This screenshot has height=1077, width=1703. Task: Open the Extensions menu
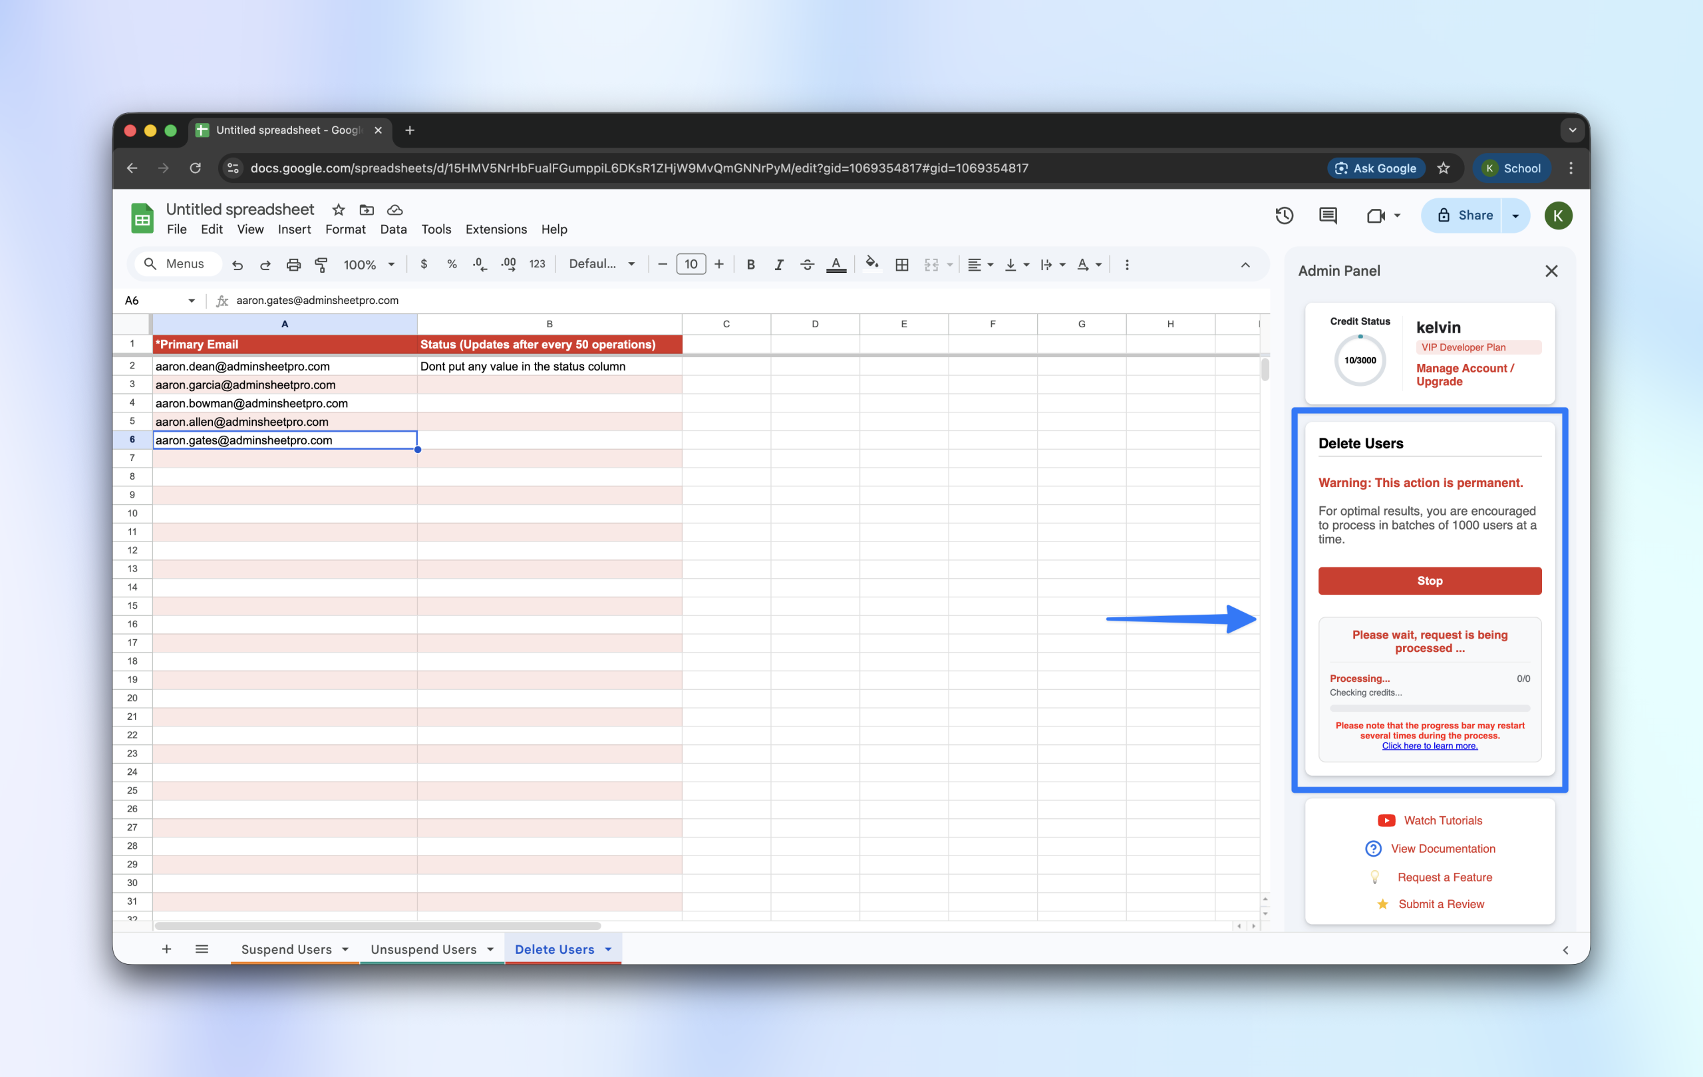(496, 229)
